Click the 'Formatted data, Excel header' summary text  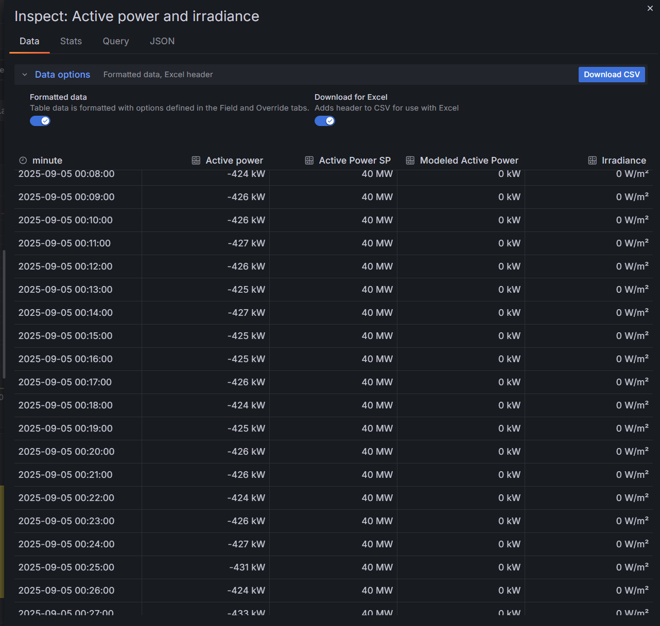[158, 75]
